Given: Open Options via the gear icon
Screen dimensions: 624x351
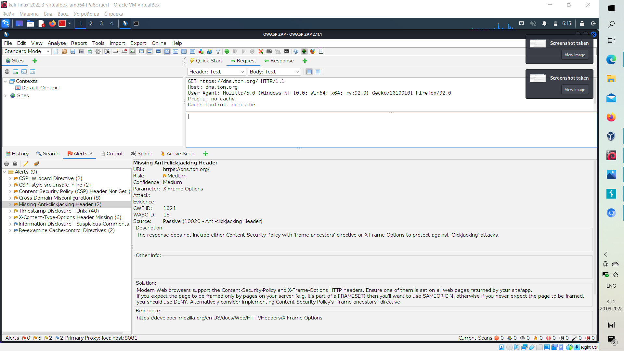Looking at the screenshot, I should [98, 51].
